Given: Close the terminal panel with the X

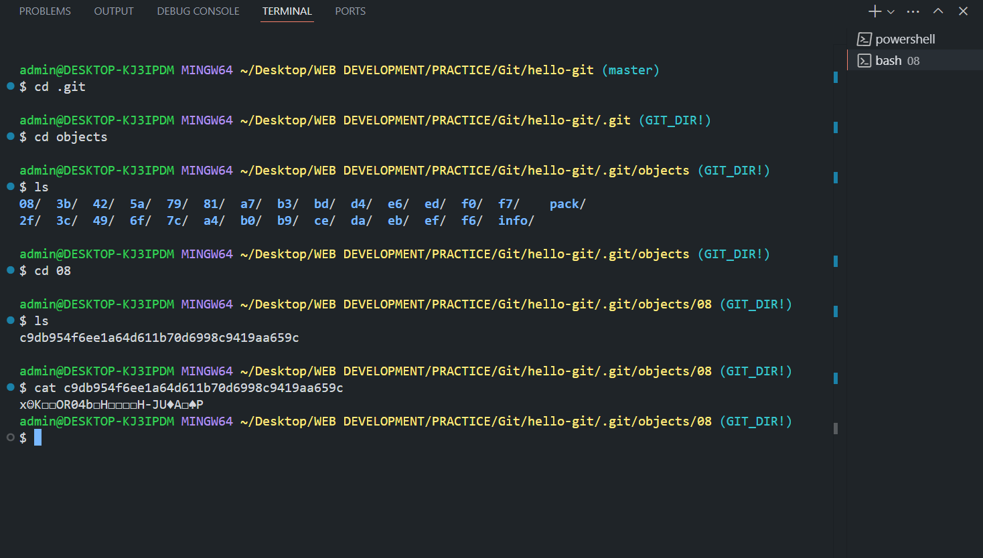Looking at the screenshot, I should [963, 11].
